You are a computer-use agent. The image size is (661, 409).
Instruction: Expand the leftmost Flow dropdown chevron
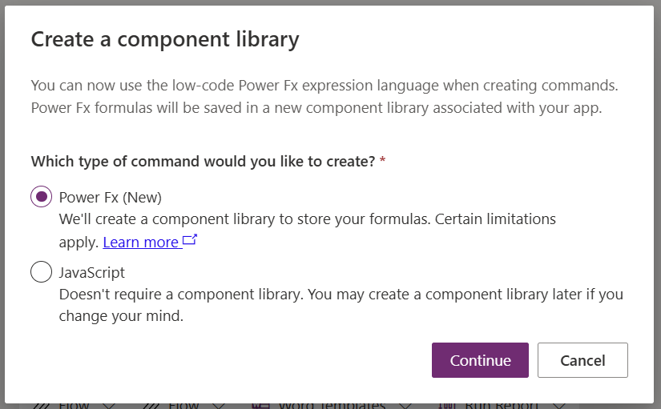[x=109, y=405]
